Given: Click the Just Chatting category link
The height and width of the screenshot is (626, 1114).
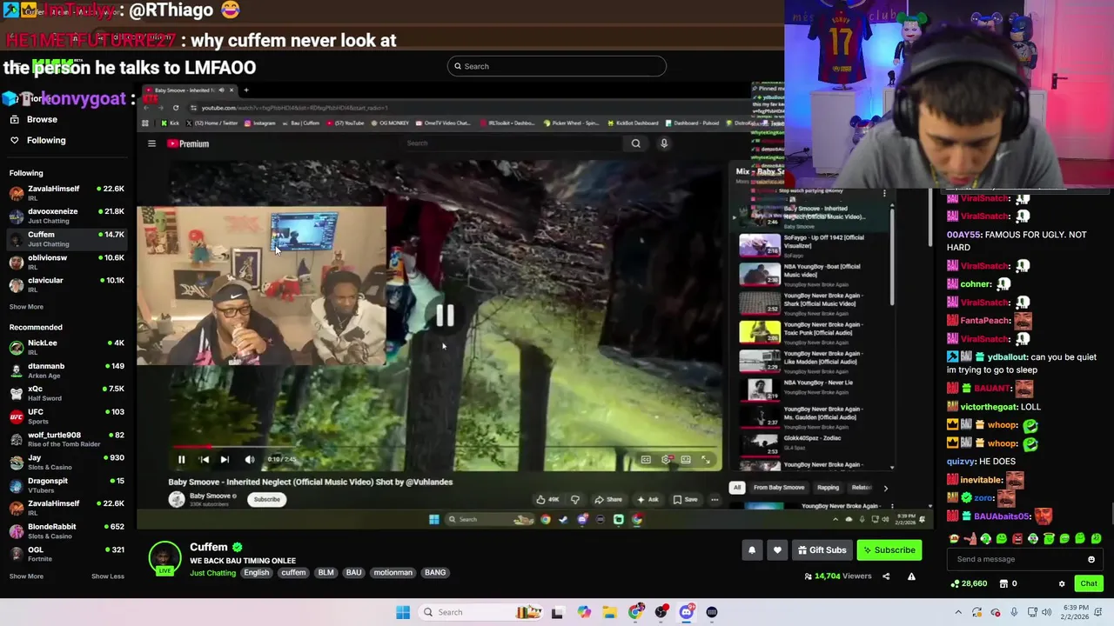Looking at the screenshot, I should pos(212,573).
